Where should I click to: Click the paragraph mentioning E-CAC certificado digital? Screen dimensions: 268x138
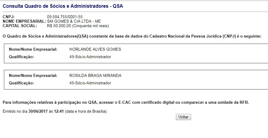coord(126,103)
